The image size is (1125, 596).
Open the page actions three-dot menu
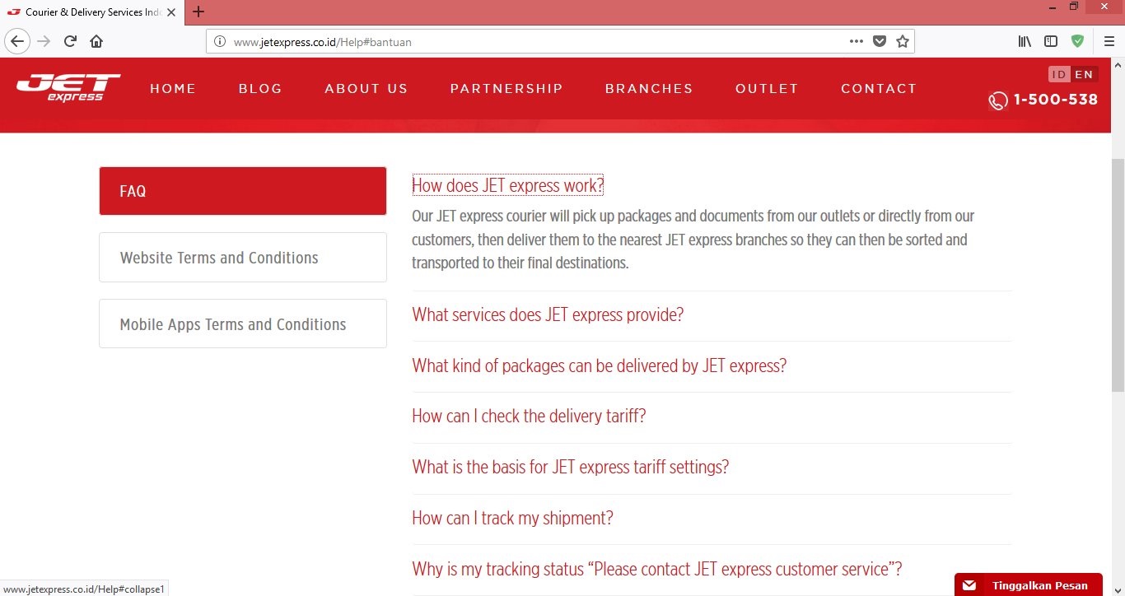857,41
